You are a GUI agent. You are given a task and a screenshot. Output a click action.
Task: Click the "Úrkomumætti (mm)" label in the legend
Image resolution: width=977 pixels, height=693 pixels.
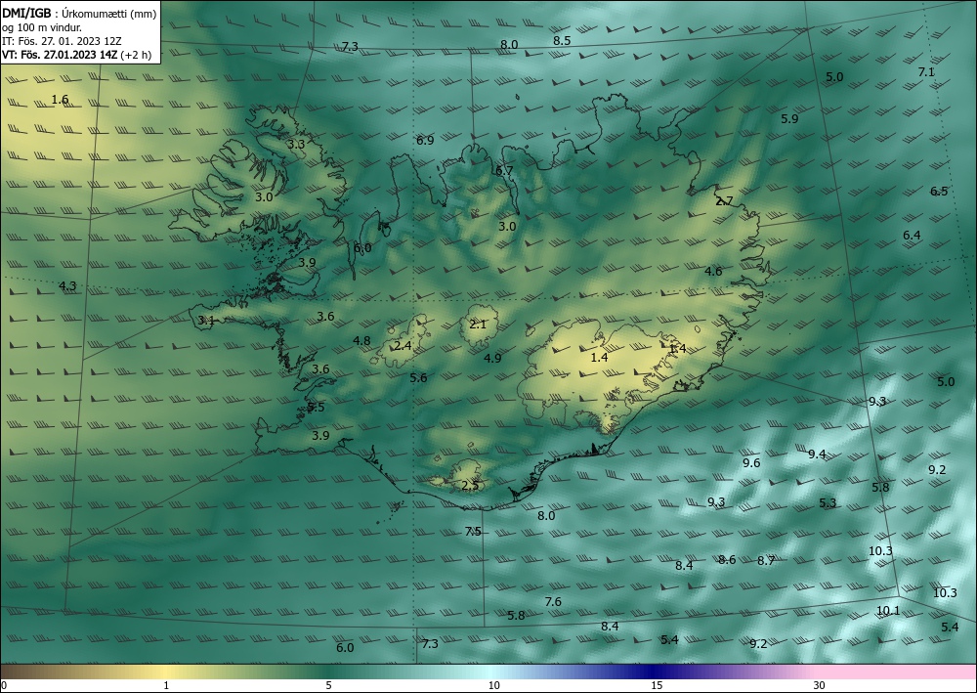click(x=110, y=14)
